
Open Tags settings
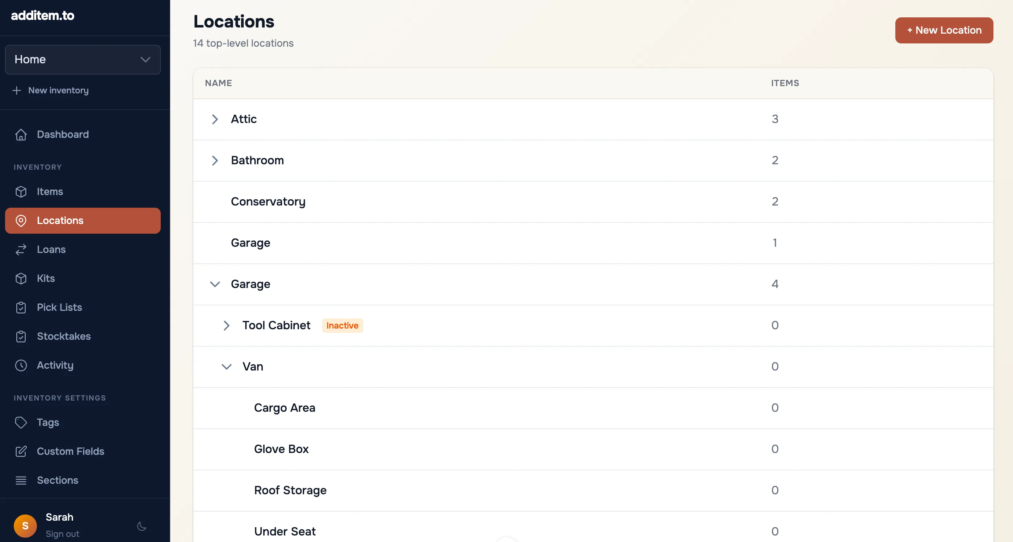[x=83, y=423]
